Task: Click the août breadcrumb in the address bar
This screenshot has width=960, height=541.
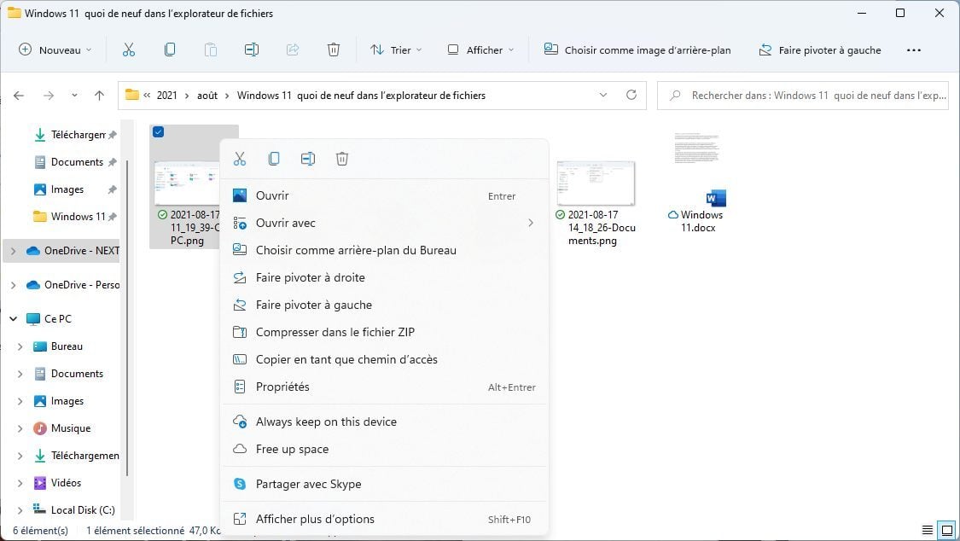Action: click(x=207, y=96)
